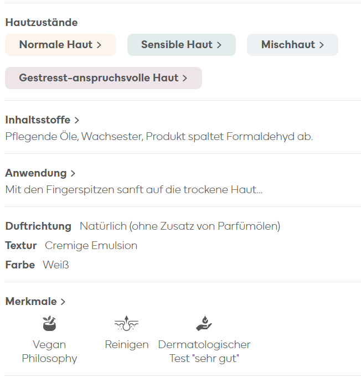Select the Sensible Haut skin type

tap(182, 45)
